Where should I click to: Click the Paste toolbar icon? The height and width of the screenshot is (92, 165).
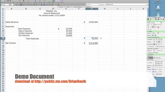[x=20, y=1]
